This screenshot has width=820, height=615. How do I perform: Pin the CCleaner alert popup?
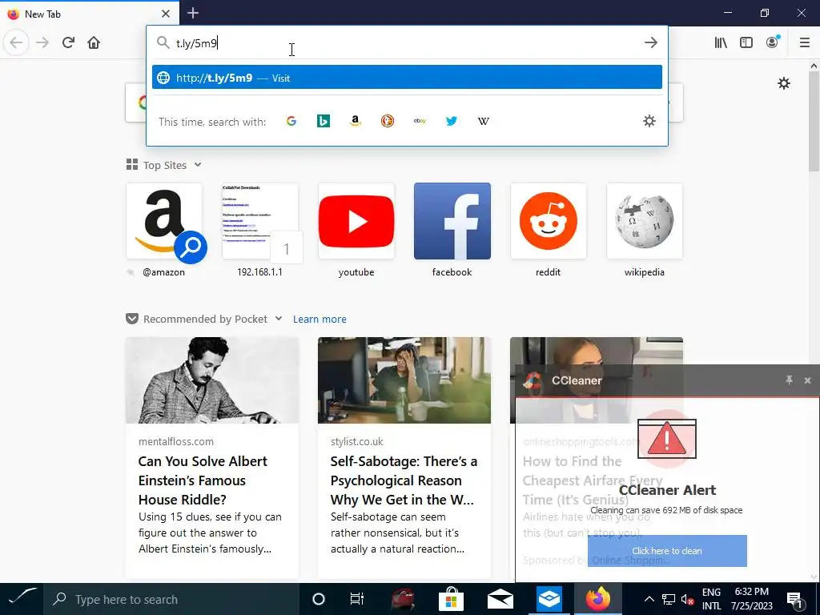tap(789, 380)
